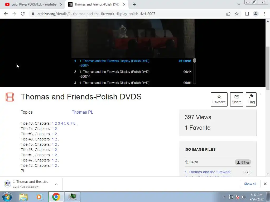Viewport: 270px width, 202px height.
Task: Open chapter 1 of Title #7
Action: [x=53, y=160]
